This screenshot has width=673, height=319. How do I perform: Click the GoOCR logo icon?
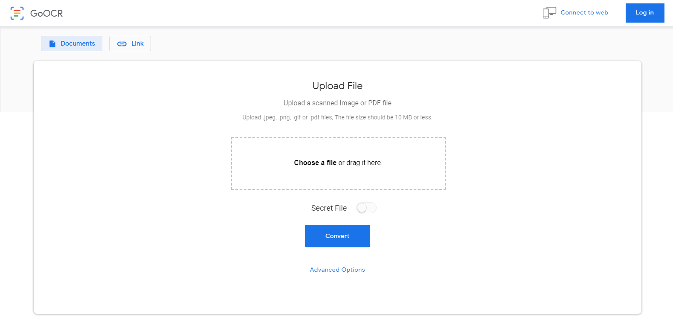click(x=17, y=13)
